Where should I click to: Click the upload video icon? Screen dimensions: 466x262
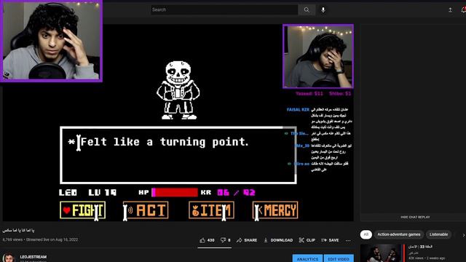(450, 10)
